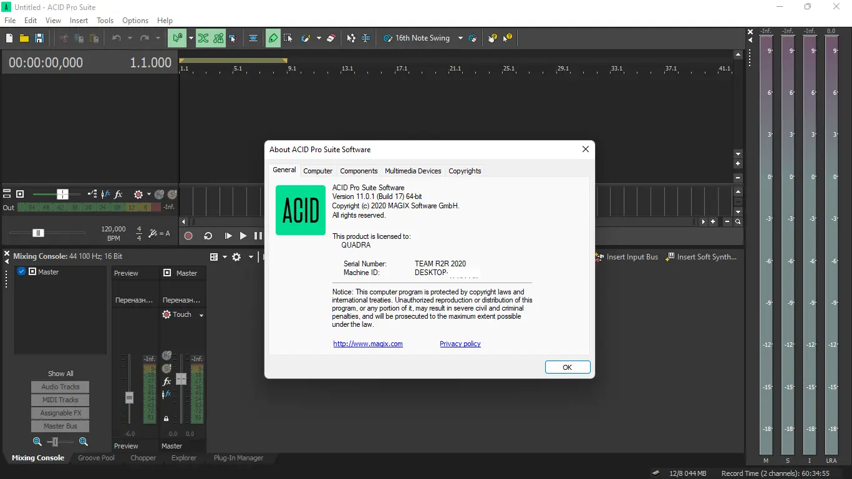The image size is (852, 479).
Task: Open the mixing console settings gear dropdown
Action: coord(251,257)
